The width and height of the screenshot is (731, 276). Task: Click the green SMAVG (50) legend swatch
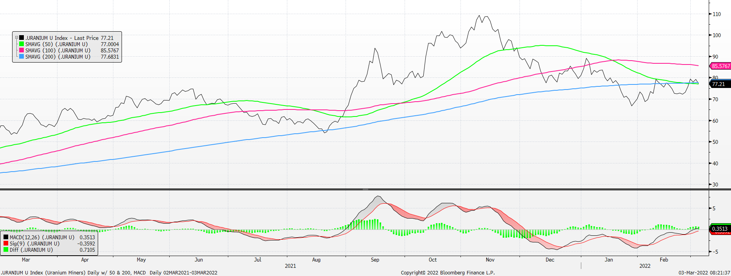(x=21, y=44)
